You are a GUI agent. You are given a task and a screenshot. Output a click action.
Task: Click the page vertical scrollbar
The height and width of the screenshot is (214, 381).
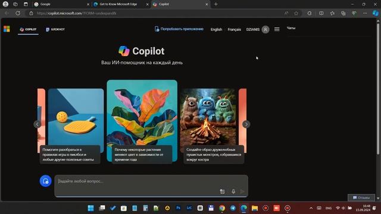(x=378, y=89)
